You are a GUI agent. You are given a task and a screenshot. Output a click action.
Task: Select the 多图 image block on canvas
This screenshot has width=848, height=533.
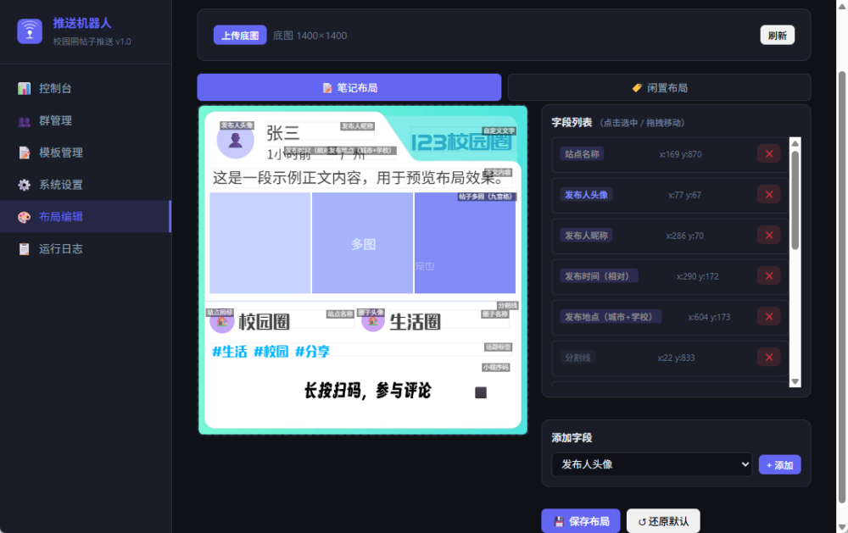pos(363,243)
